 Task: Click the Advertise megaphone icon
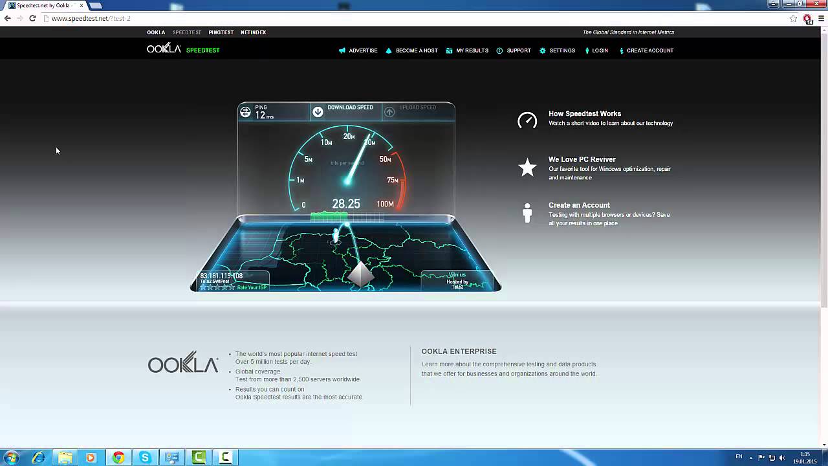pyautogui.click(x=342, y=50)
